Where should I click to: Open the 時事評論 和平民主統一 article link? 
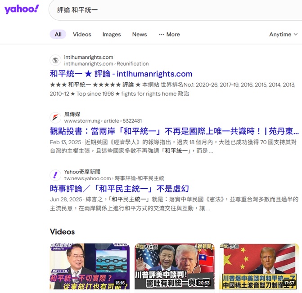119,189
